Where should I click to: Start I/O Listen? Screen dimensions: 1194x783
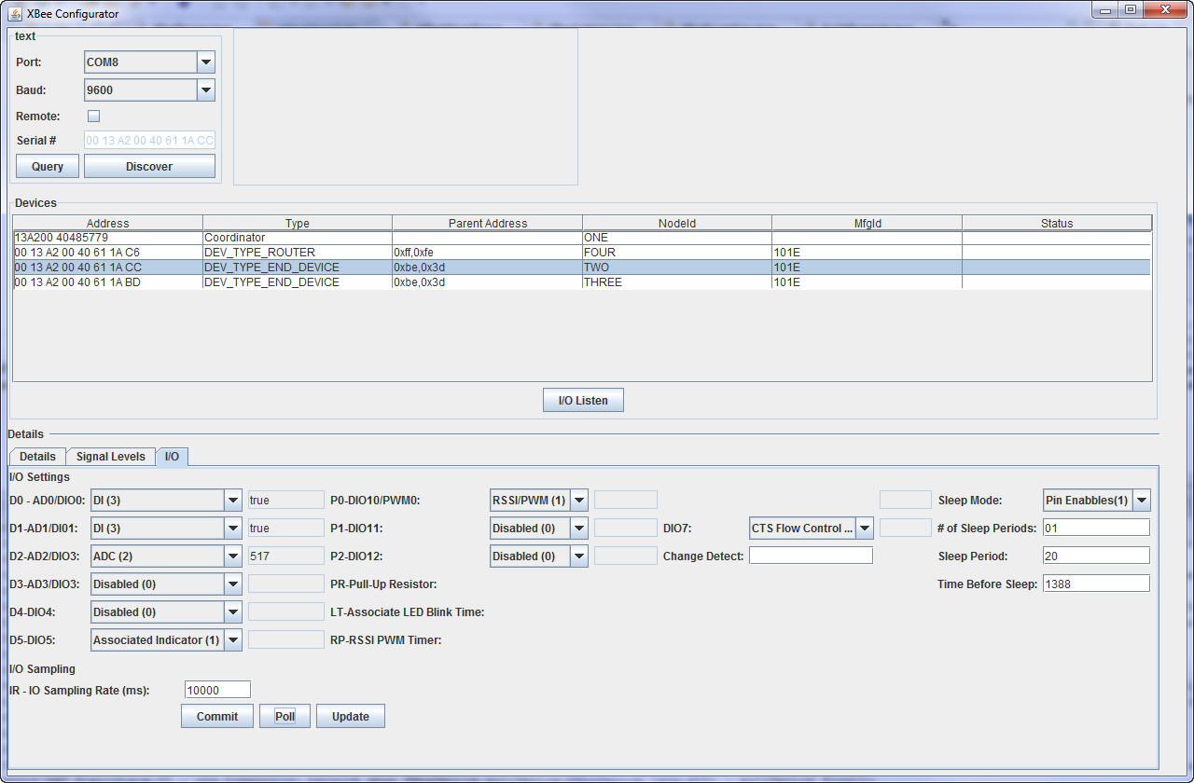(583, 401)
